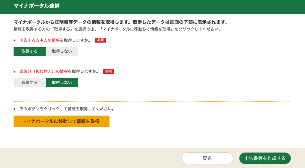305x168 pixels.
Task: Click green bullet beside 申告する方本人 question
Action: pos(15,40)
